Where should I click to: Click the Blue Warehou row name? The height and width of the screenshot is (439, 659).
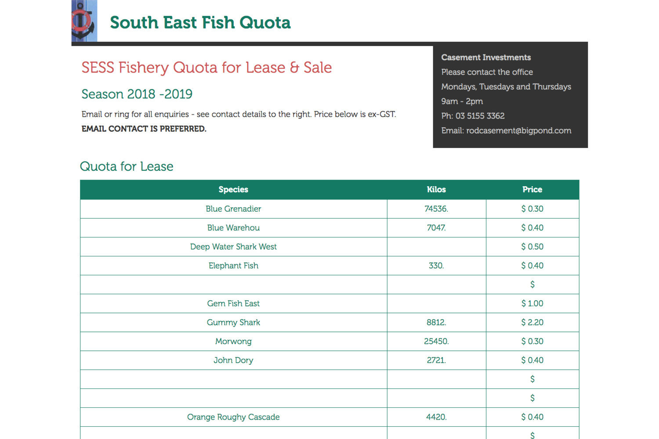pyautogui.click(x=233, y=228)
